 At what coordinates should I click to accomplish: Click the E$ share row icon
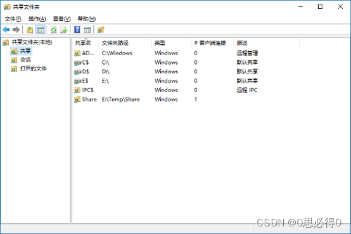[77, 81]
